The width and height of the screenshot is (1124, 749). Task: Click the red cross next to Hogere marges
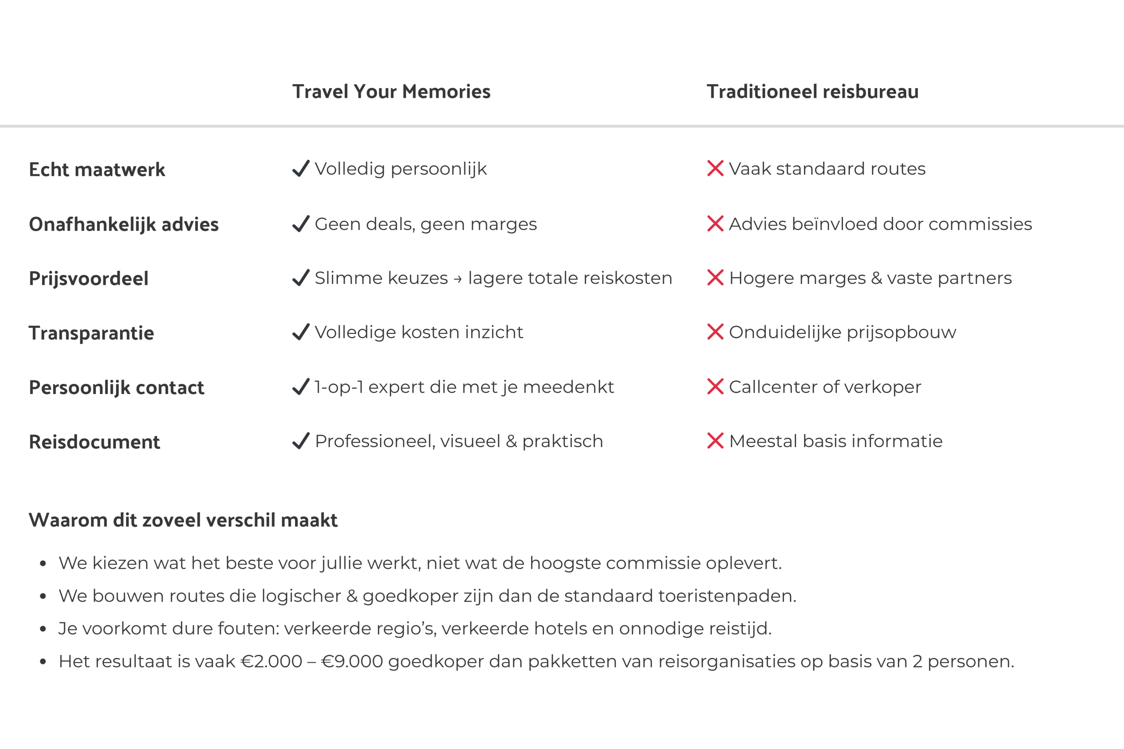click(715, 278)
